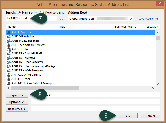Click the Business Phone column header
Screen dimensions: 166x123
pos(129,27)
